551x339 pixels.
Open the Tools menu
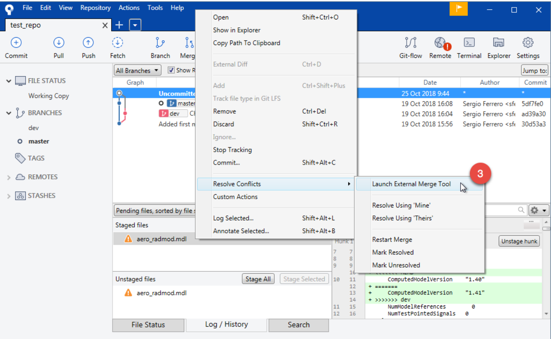[155, 8]
